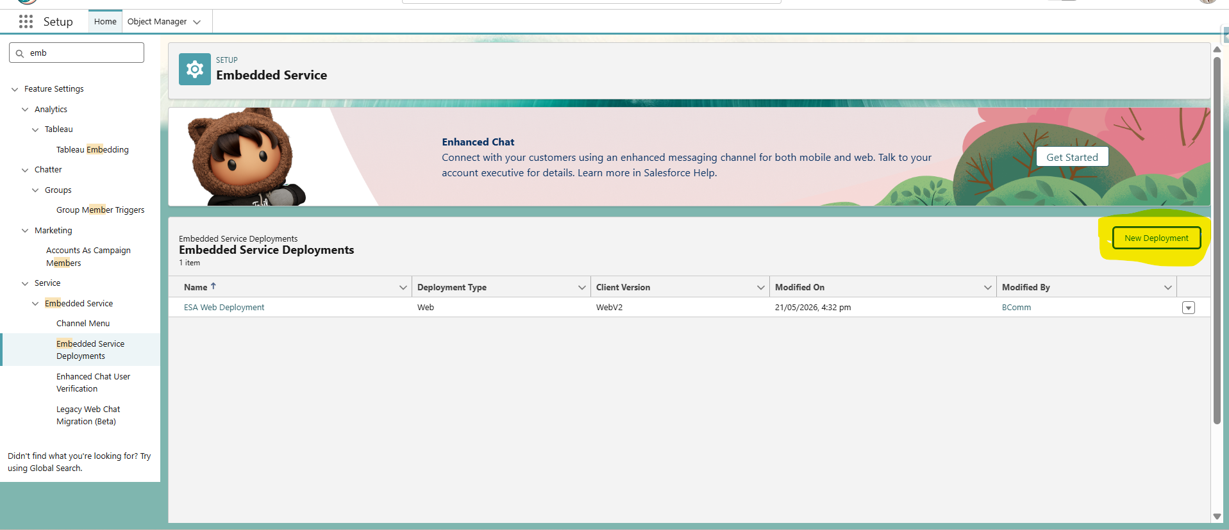Click the scroll down arrow
This screenshot has width=1229, height=530.
click(x=1217, y=517)
